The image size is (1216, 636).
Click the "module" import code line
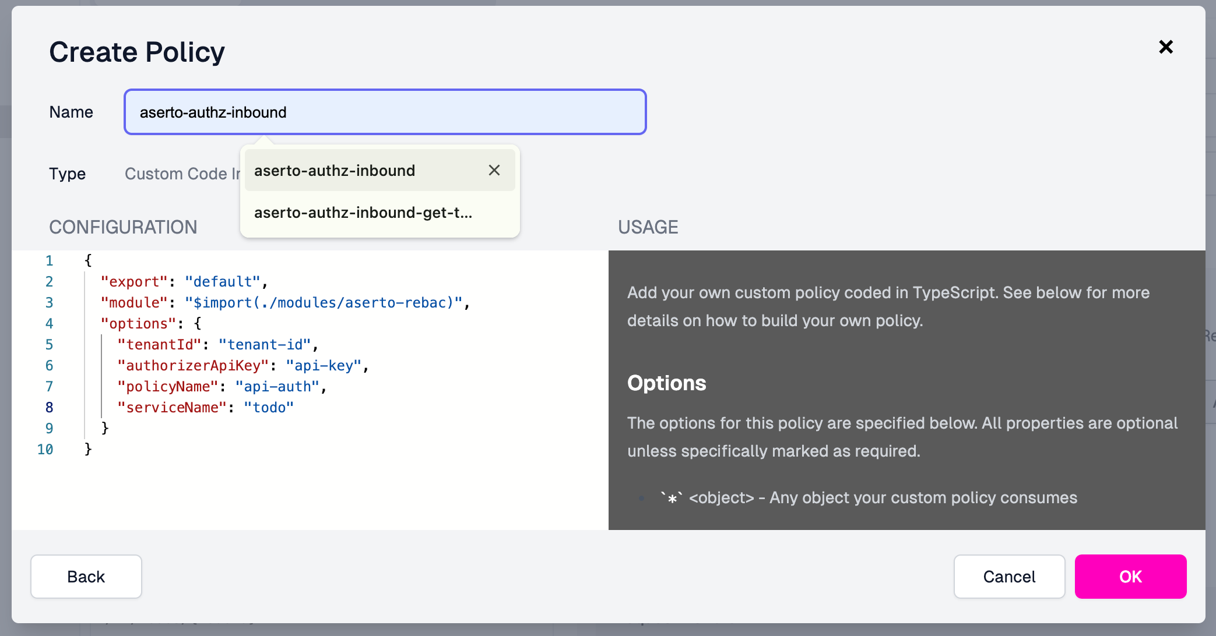coord(285,303)
